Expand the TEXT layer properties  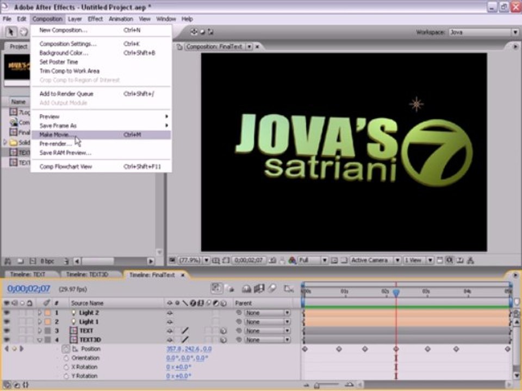tap(40, 331)
